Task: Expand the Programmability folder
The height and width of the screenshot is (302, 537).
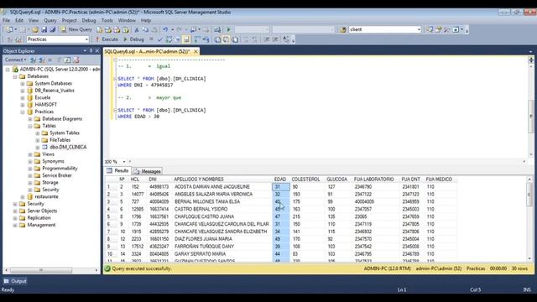Action: [x=30, y=169]
